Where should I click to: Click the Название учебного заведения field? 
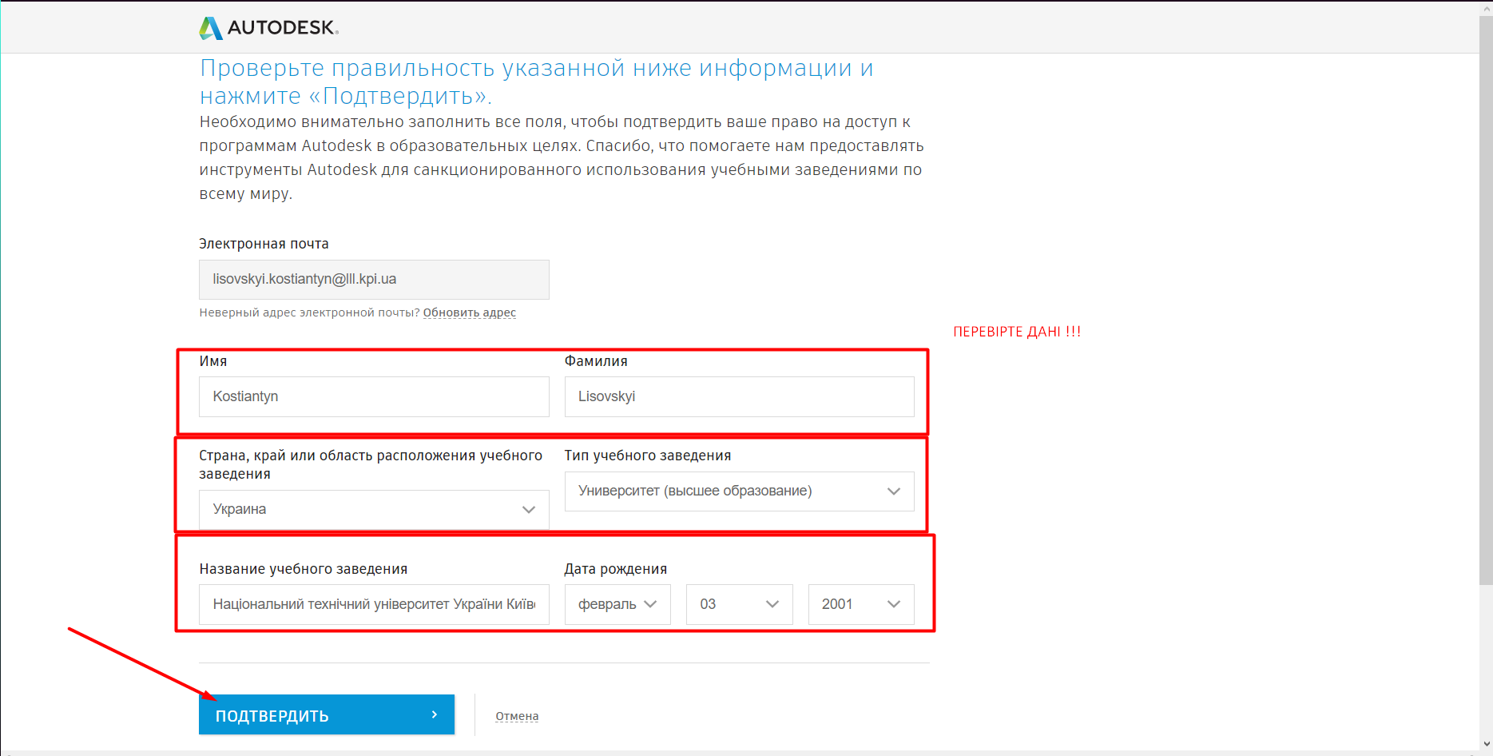pos(374,604)
